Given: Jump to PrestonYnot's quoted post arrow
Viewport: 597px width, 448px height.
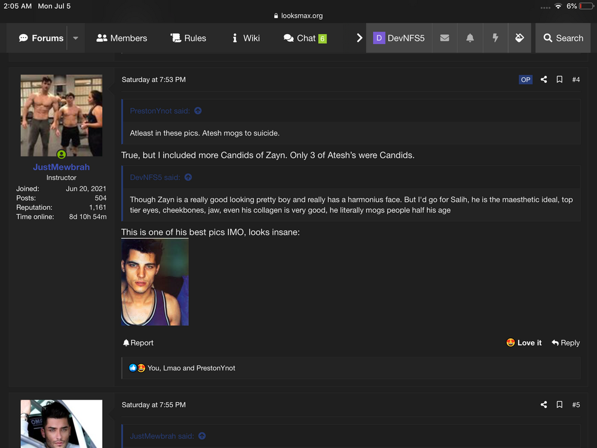Looking at the screenshot, I should click(198, 111).
